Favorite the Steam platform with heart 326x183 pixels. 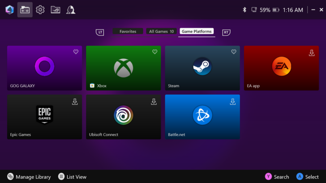(233, 52)
